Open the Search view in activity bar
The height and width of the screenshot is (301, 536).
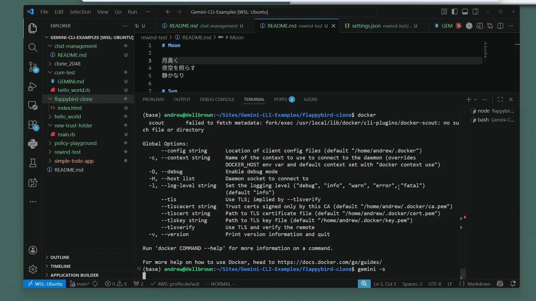(x=32, y=47)
